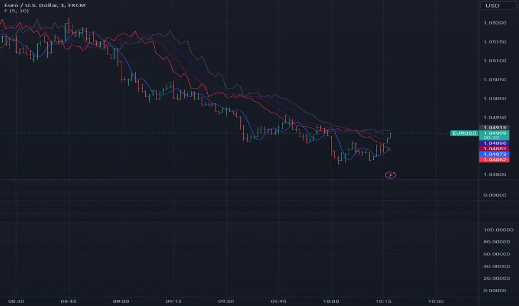Select the 08:45 mark on time axis
This screenshot has width=519, height=306.
[68, 300]
